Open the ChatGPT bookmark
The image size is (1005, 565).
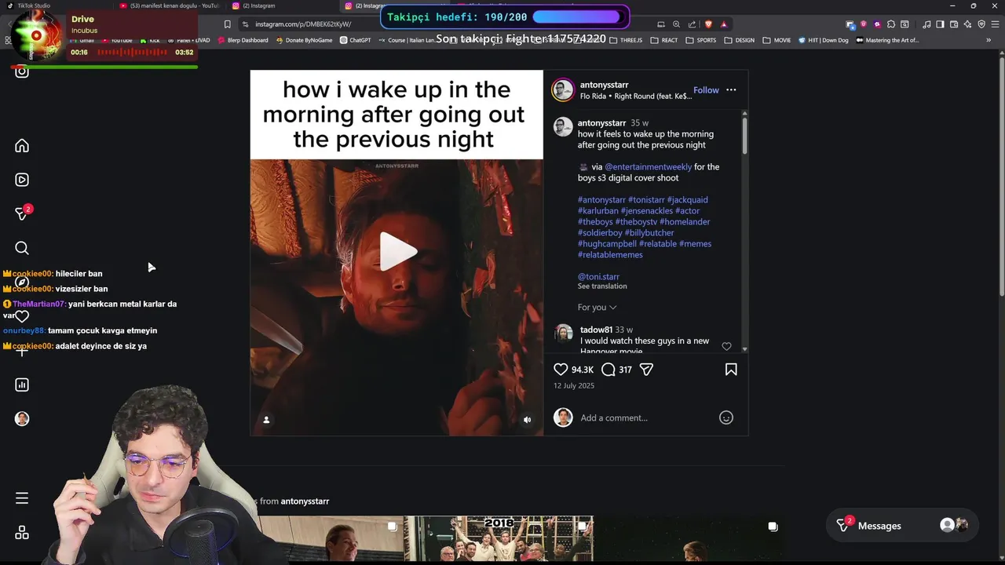[x=355, y=40]
